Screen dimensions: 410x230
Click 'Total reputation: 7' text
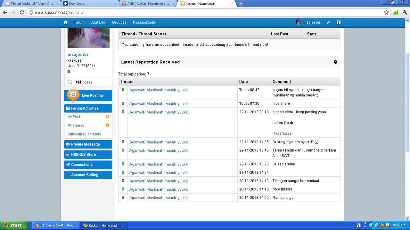[x=134, y=74]
